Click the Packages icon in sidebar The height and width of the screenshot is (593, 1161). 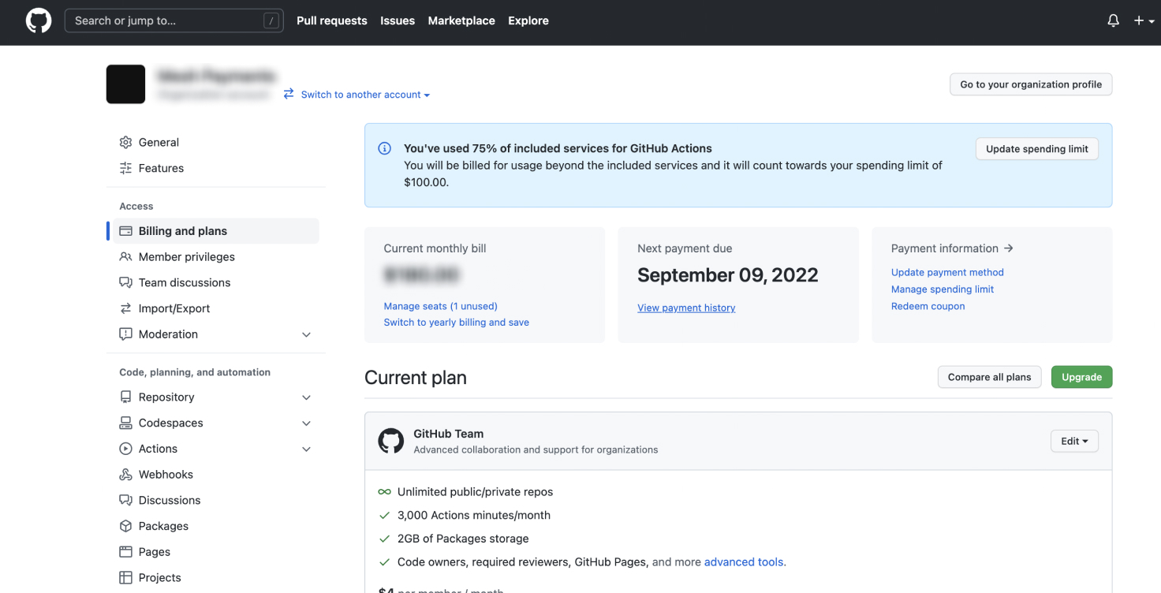click(x=125, y=526)
